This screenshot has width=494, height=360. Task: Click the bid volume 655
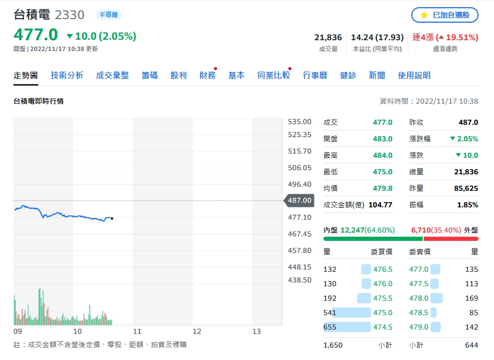coord(330,328)
